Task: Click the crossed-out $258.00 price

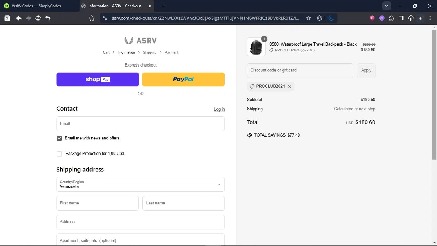Action: 369,44
